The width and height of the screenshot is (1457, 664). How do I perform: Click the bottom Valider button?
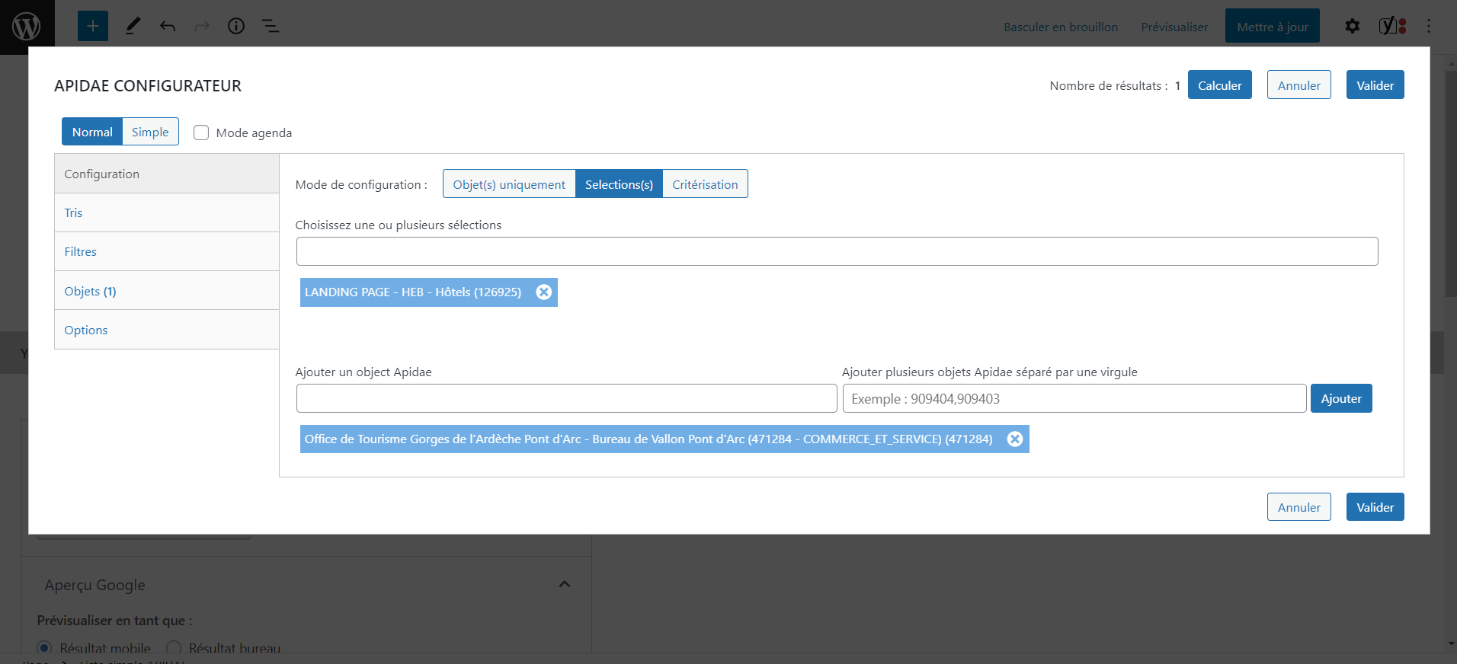coord(1375,507)
